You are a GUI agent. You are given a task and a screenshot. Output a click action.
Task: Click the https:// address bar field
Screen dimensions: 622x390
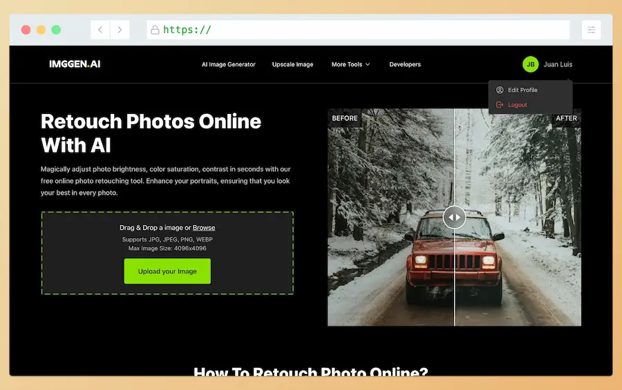[x=359, y=30]
